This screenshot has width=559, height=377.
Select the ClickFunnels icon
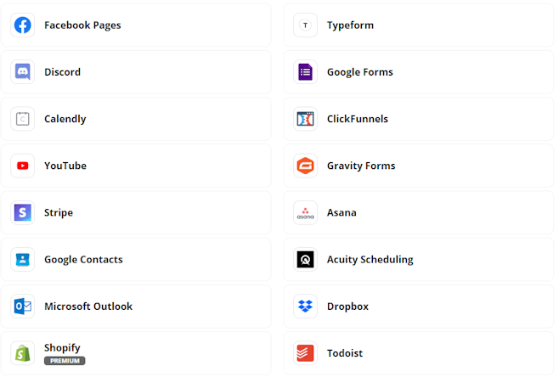[x=305, y=119]
